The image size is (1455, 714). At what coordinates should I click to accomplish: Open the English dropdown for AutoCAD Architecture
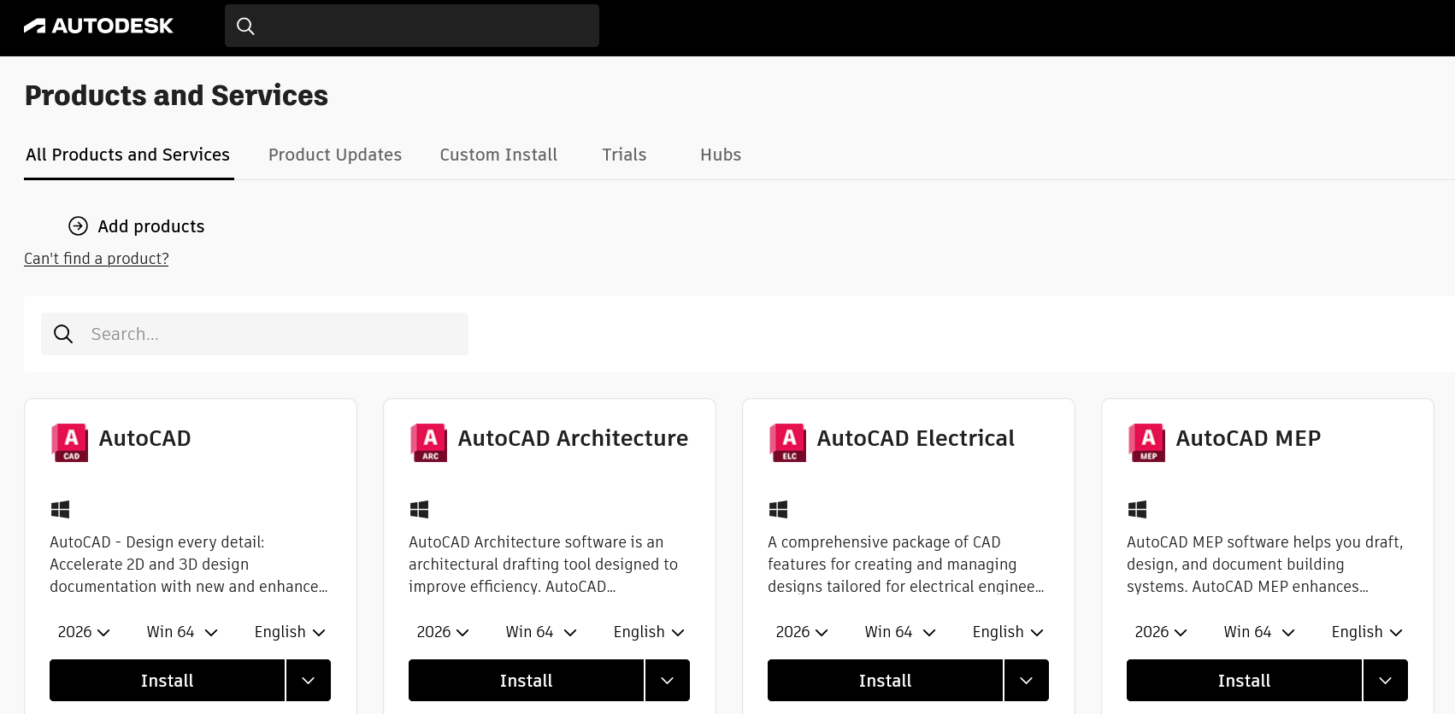[649, 632]
